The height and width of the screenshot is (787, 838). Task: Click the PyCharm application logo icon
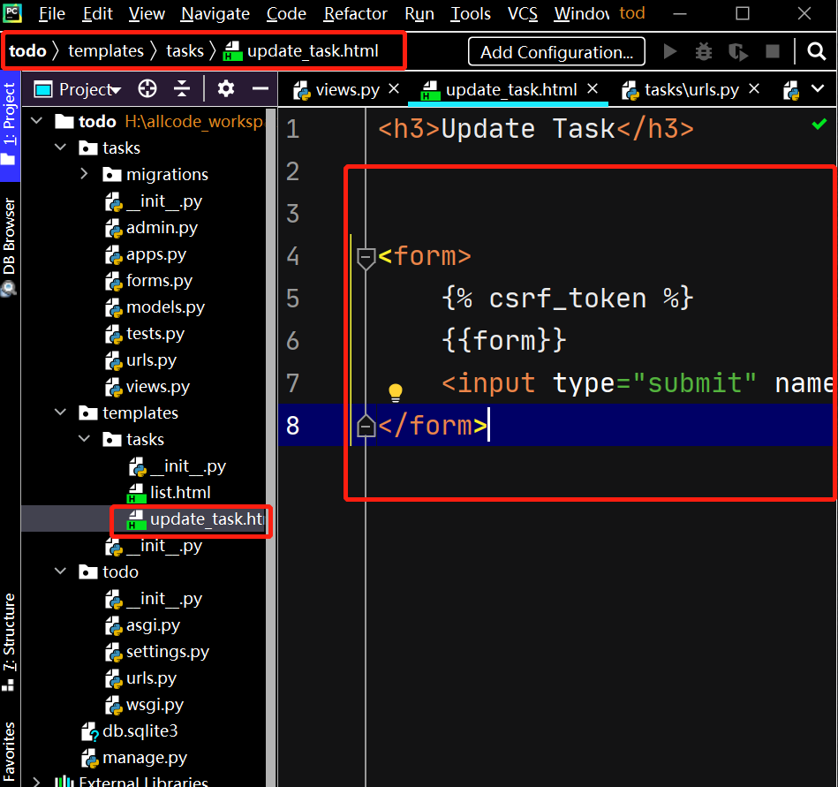pos(12,13)
